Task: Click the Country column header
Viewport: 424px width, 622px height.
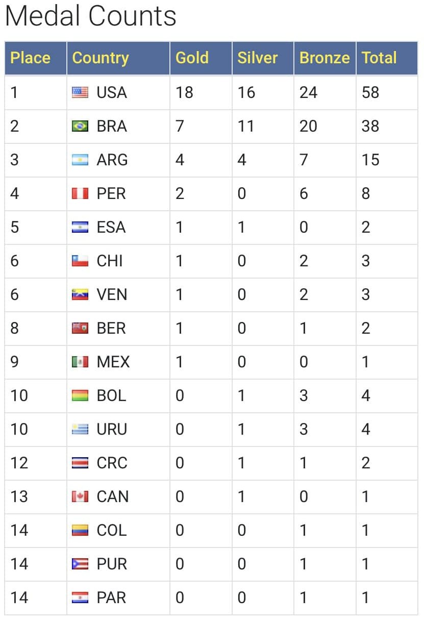Action: [x=100, y=58]
